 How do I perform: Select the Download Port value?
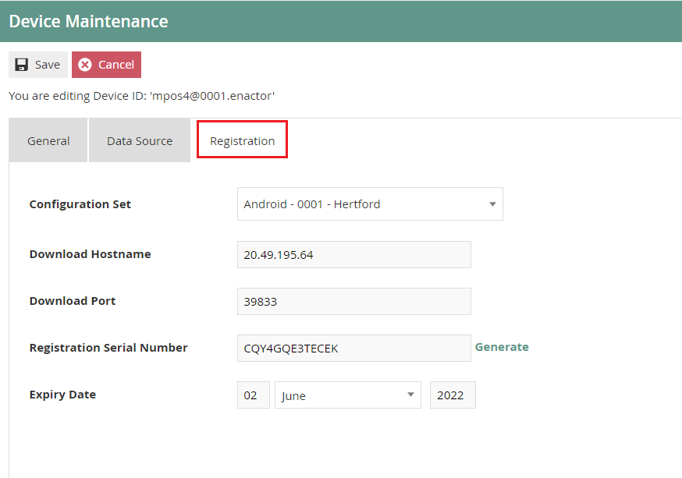point(353,301)
